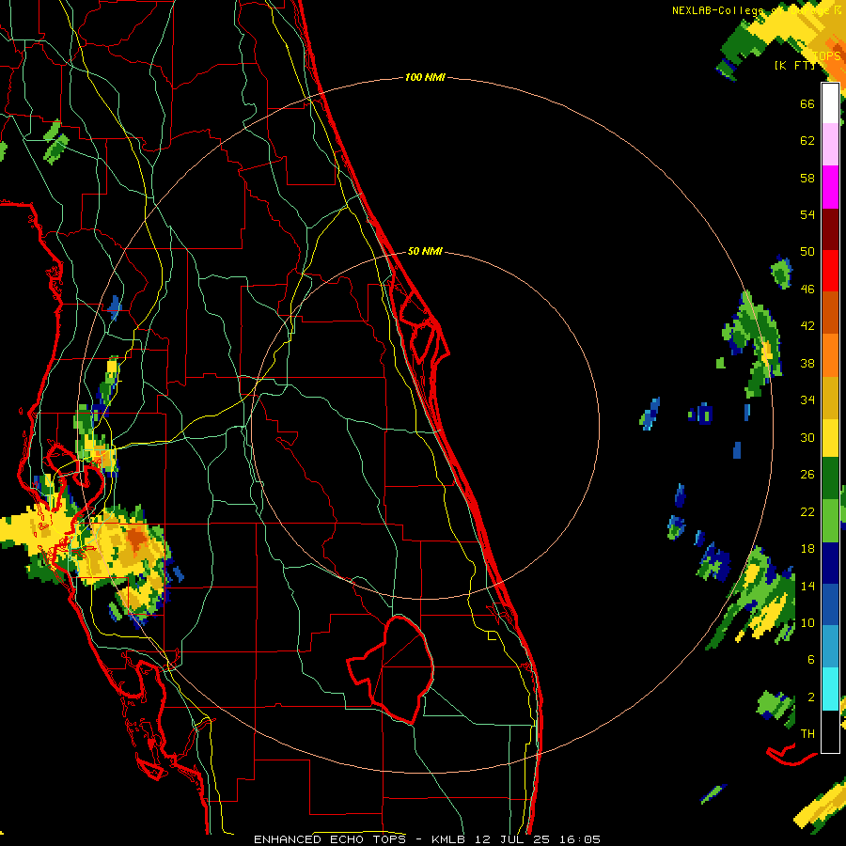Click the 6 value on the scale
The height and width of the screenshot is (846, 846).
(x=810, y=660)
